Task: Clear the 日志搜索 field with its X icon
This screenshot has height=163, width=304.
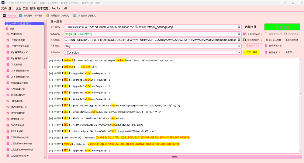Action: (239, 46)
